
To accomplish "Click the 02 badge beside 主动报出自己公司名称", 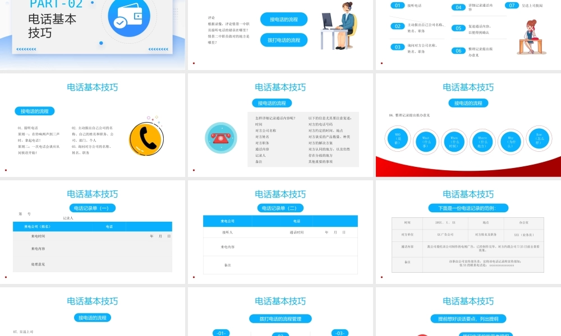I will point(398,26).
